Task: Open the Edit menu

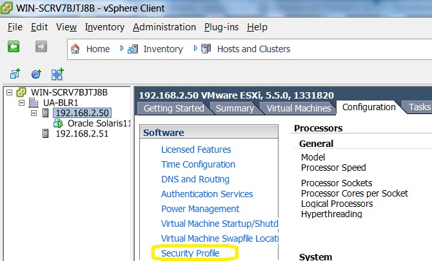Action: click(x=39, y=27)
